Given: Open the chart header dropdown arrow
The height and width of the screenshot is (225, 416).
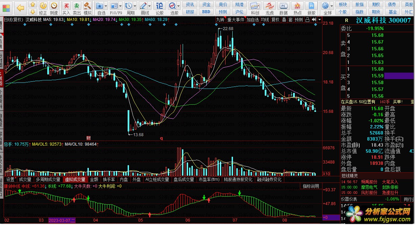Looking at the screenshot, I should (319, 20).
